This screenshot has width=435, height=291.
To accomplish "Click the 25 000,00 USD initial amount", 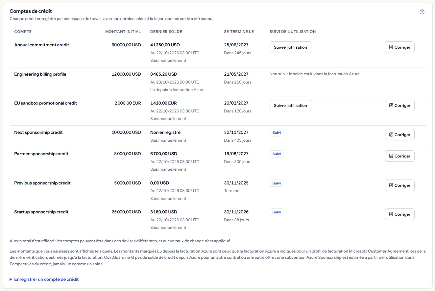I will (x=126, y=212).
